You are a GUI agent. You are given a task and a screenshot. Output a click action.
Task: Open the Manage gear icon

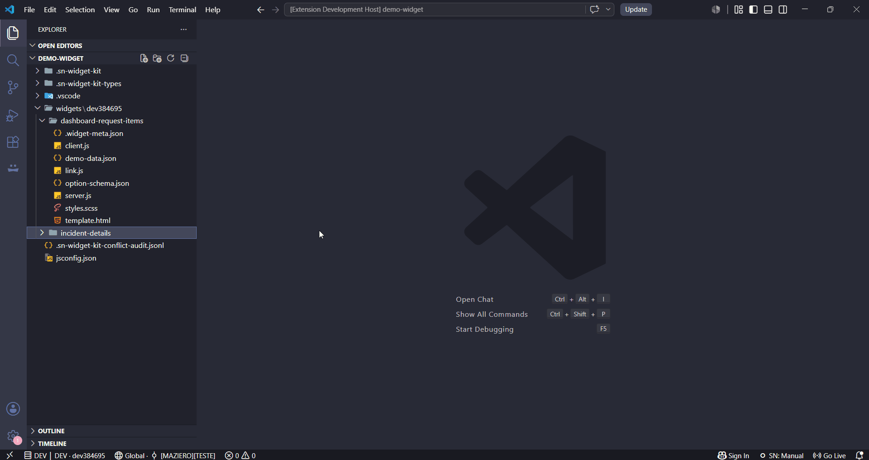[13, 436]
